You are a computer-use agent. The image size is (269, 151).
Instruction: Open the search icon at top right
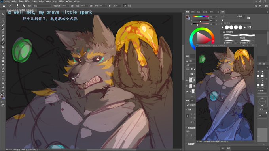[256, 6]
